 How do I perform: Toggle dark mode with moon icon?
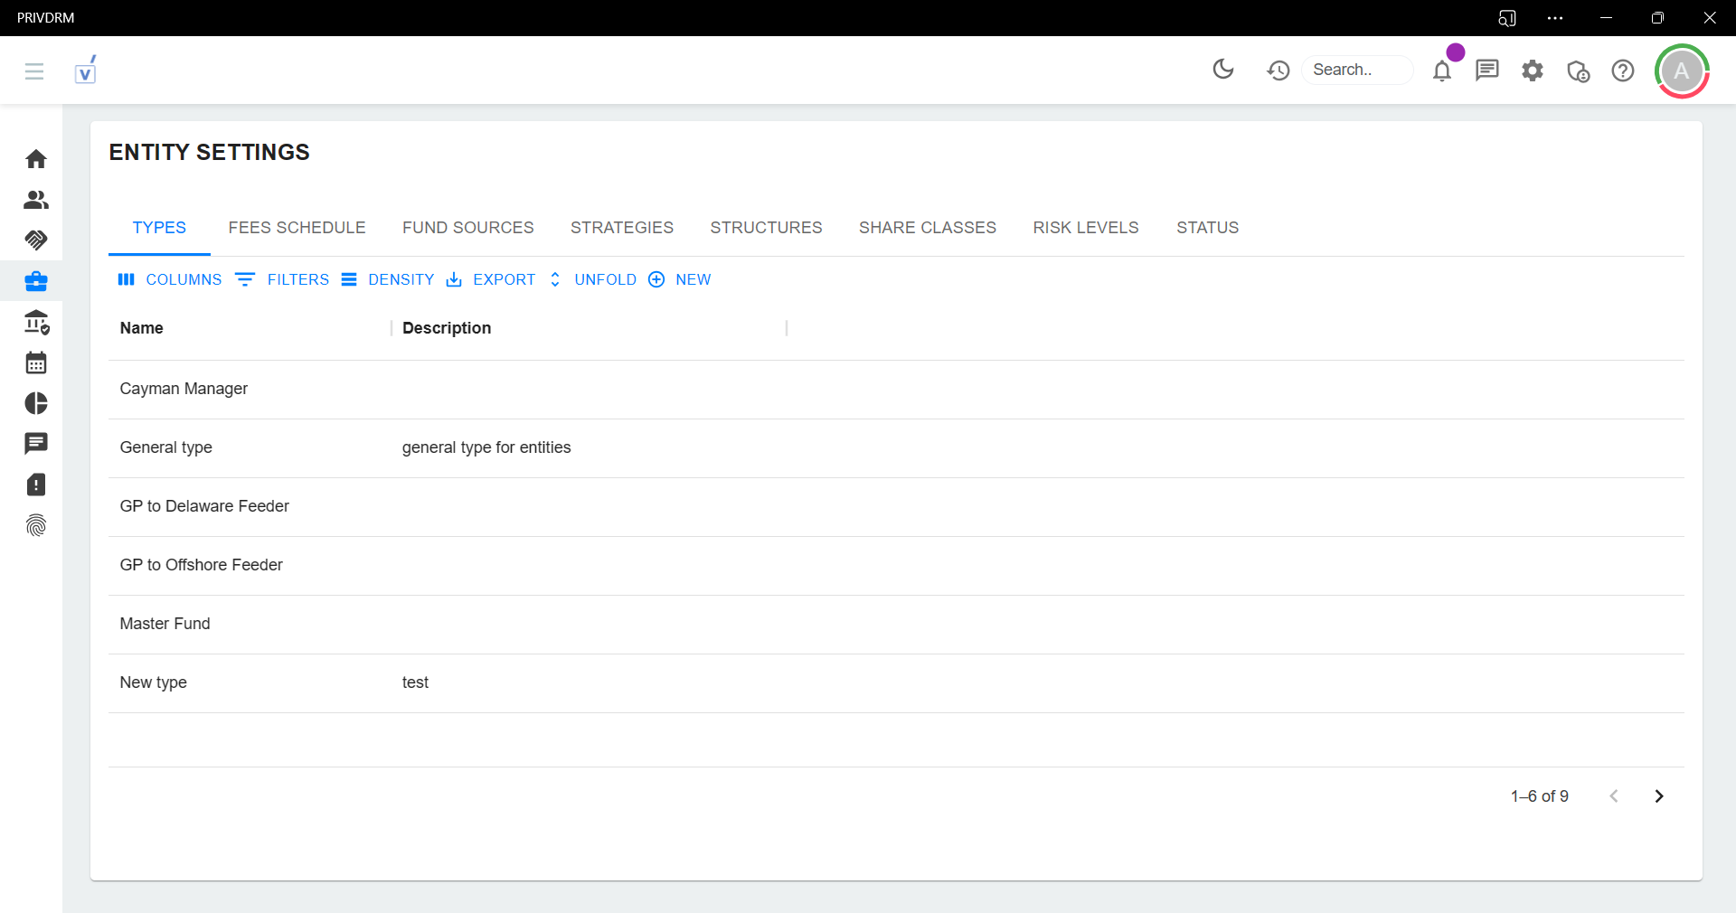click(x=1223, y=70)
